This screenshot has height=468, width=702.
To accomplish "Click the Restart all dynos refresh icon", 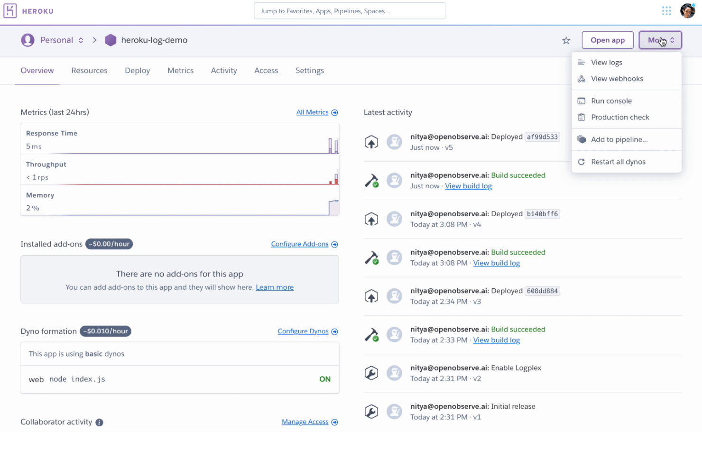I will click(582, 162).
